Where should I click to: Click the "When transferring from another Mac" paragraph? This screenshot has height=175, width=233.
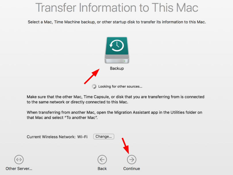114,115
